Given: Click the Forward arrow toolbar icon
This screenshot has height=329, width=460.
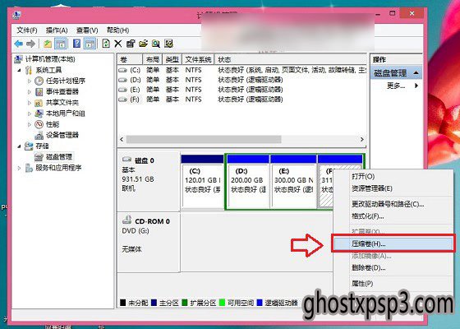Looking at the screenshot, I should point(31,44).
